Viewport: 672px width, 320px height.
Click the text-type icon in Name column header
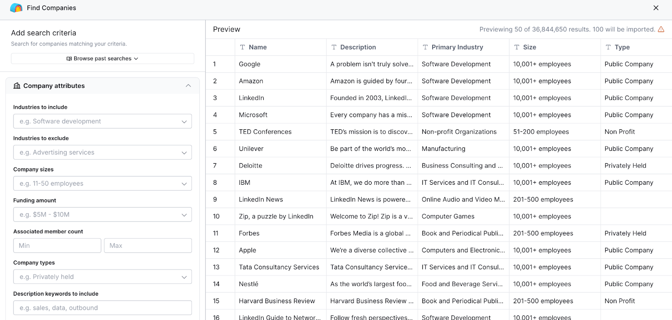tap(242, 47)
